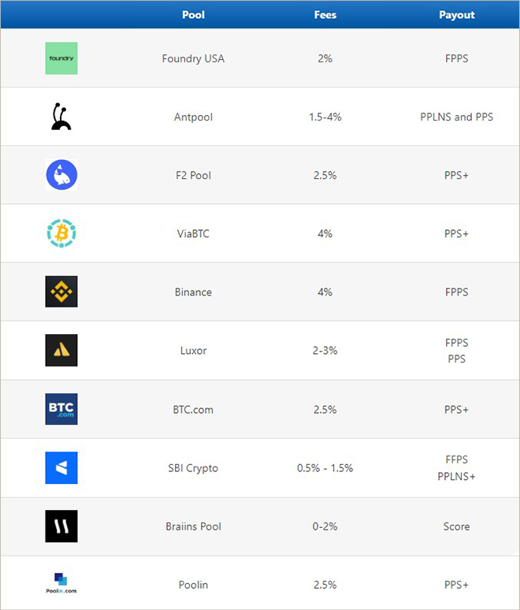Select the ViaBTC pool name
Viewport: 520px width, 610px height.
(193, 233)
